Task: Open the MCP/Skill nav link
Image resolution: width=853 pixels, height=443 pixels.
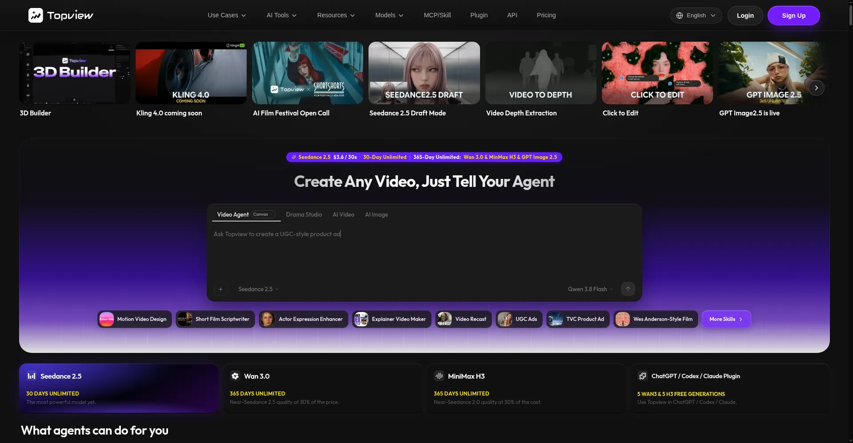Action: pyautogui.click(x=437, y=15)
